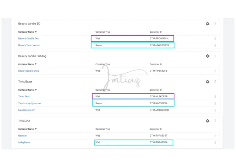The image size is (236, 166).
Task: Click container ID GTM-NL5KC8TP
Action: tap(159, 97)
